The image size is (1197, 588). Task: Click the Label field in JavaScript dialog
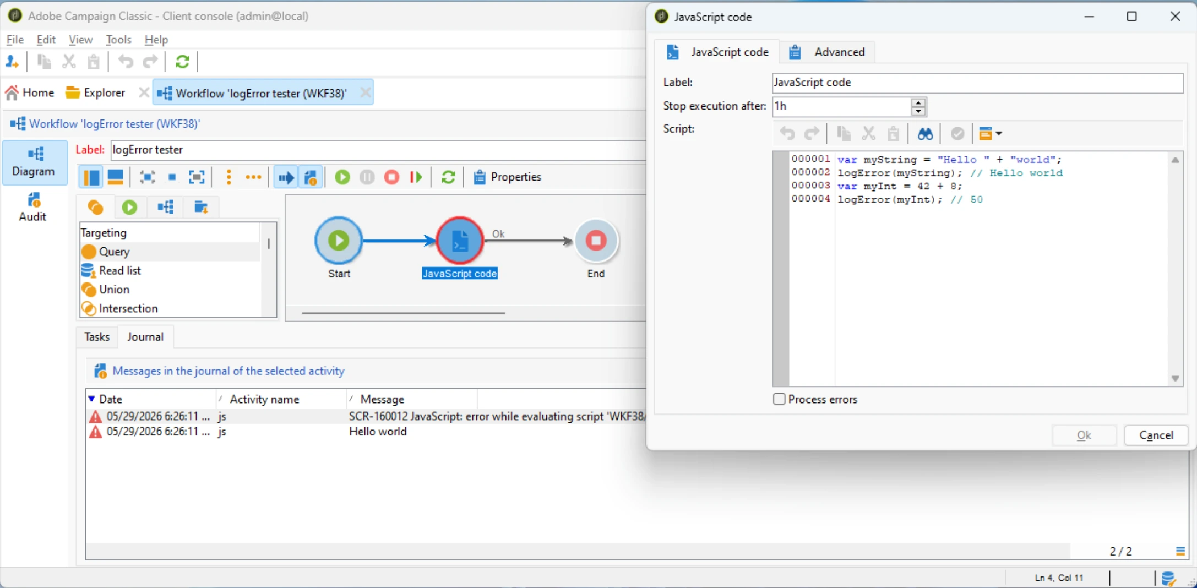977,83
